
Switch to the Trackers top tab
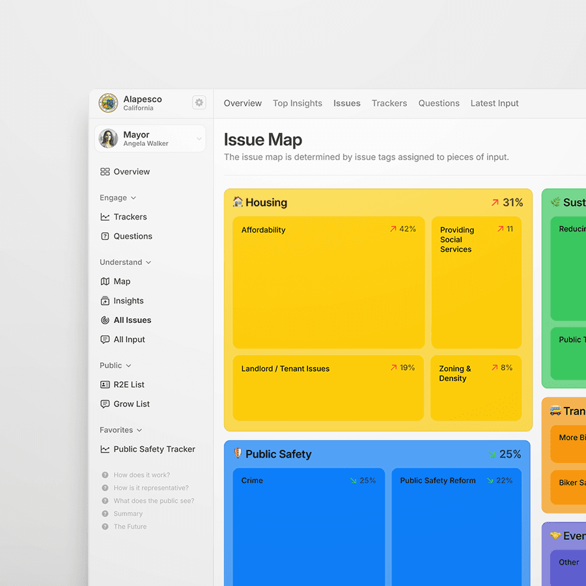pyautogui.click(x=389, y=103)
